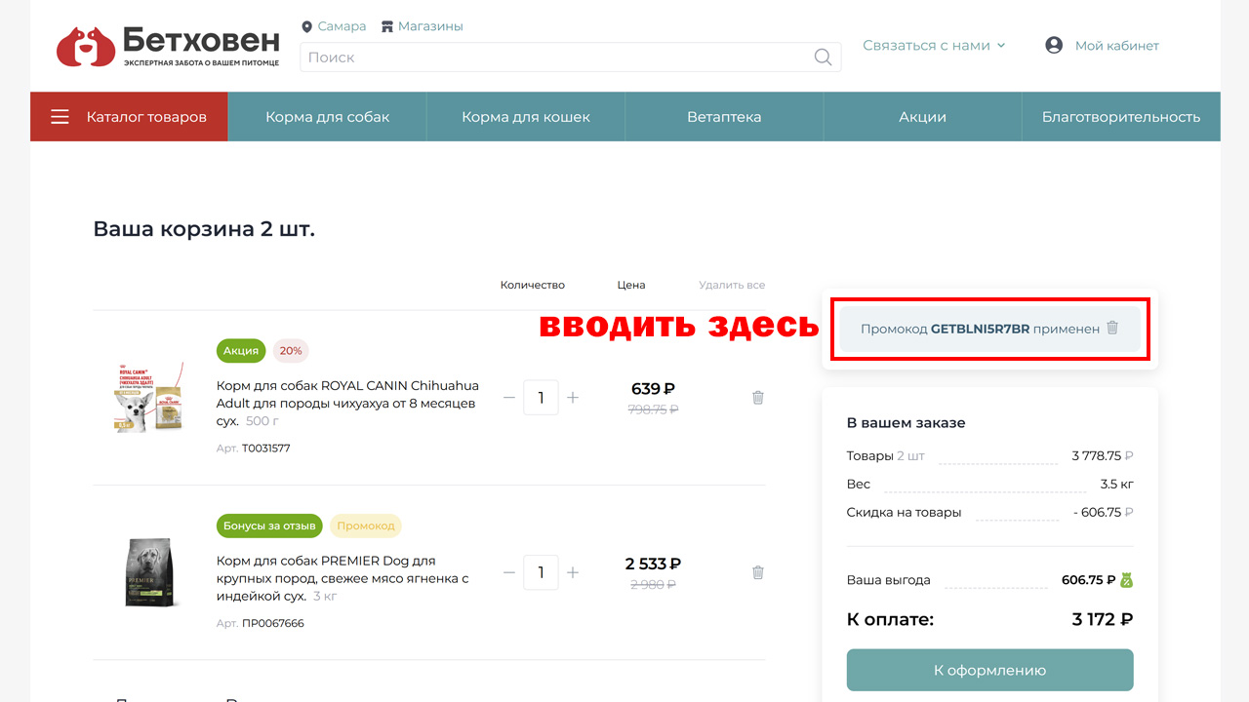The width and height of the screenshot is (1249, 702).
Task: Click quantity field of Royal Canin Chihuahua
Action: pyautogui.click(x=541, y=398)
